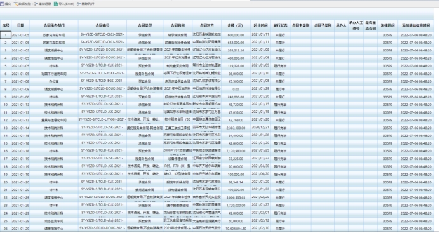Click the 合同类型 column header
Viewport: 440px width, 233px height.
click(x=145, y=25)
